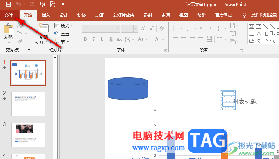Click Change Case Aa button

141,39
